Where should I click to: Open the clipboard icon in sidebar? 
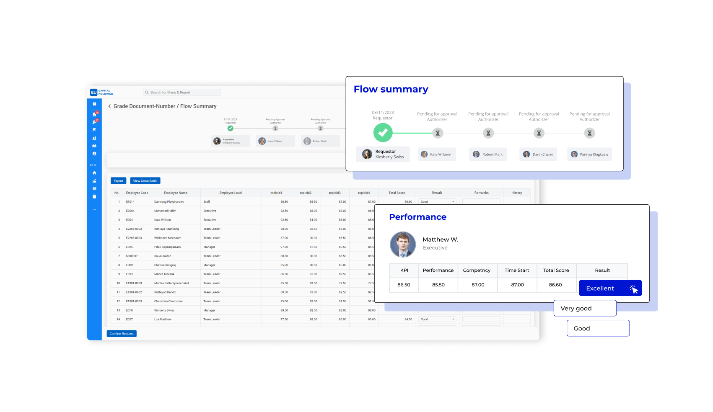(94, 196)
